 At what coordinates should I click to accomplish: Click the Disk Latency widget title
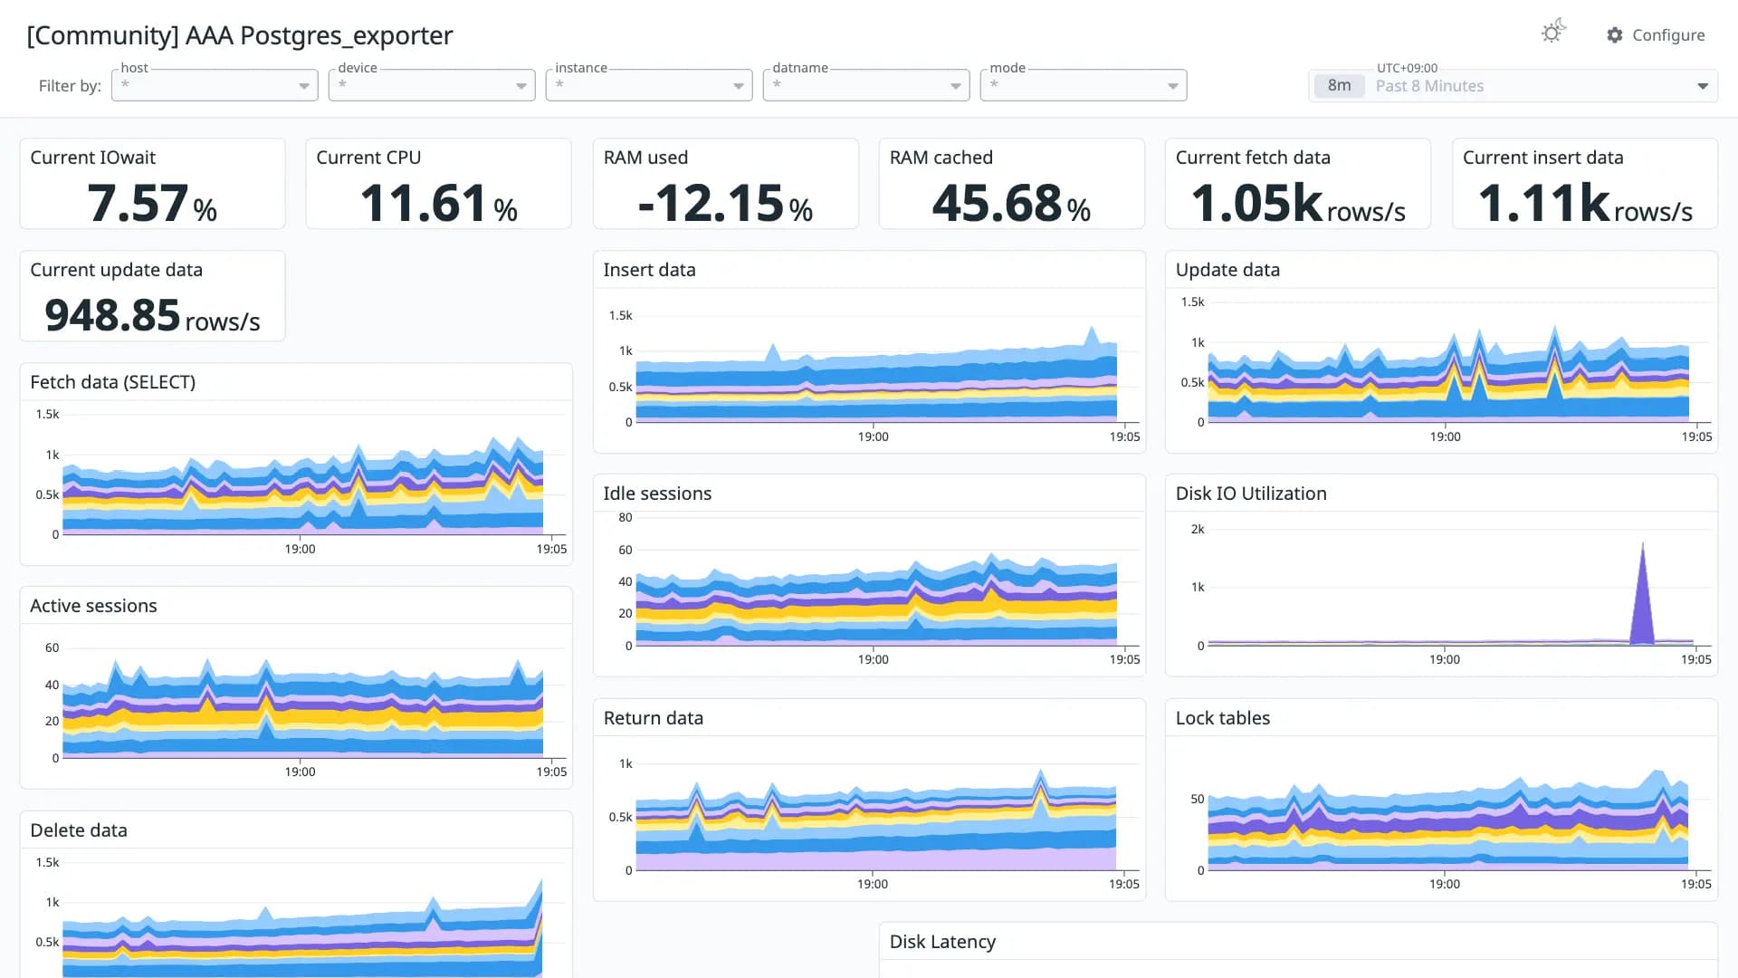pos(942,942)
